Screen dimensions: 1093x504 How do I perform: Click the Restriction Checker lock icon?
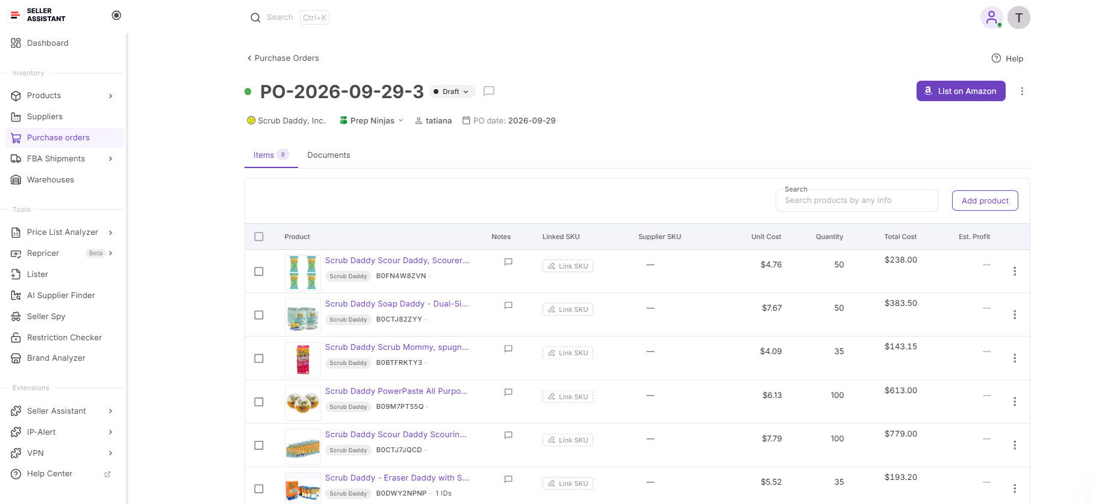[16, 338]
